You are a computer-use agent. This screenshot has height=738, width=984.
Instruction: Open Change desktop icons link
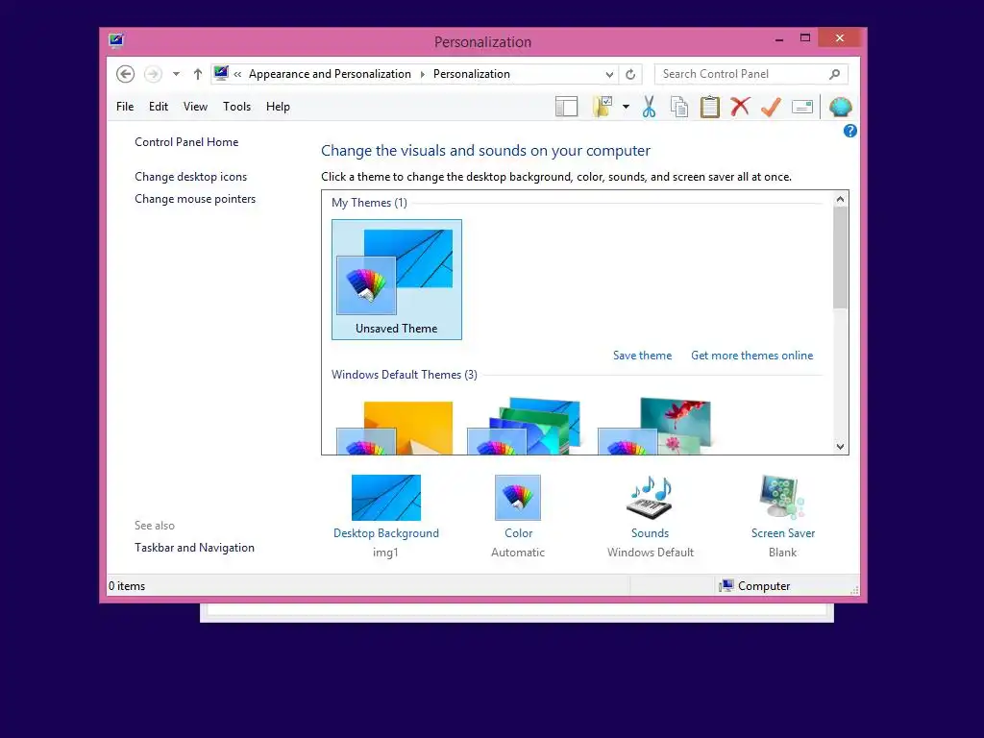[191, 177]
